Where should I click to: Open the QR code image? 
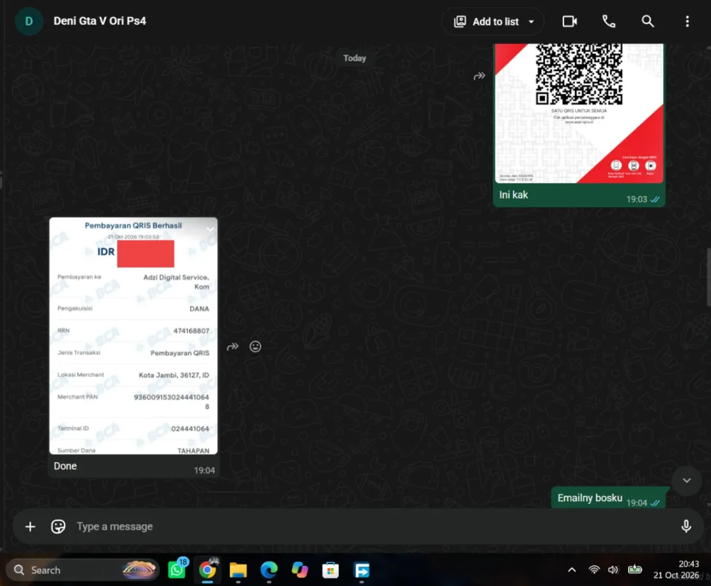click(x=579, y=113)
